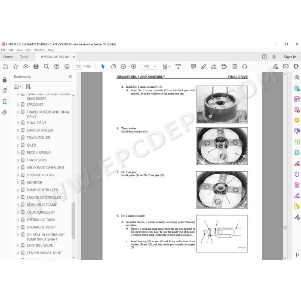Viewport: 301px width, 301px height.
Task: Open the Edit menu
Action: point(11,50)
